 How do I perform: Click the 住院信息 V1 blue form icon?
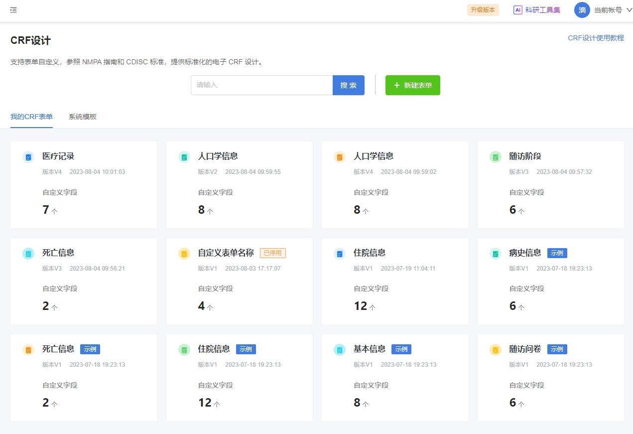point(340,254)
